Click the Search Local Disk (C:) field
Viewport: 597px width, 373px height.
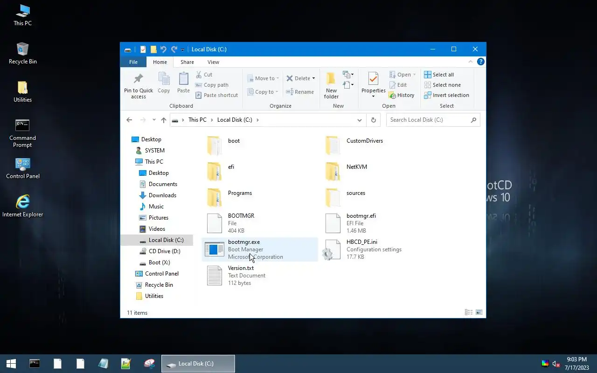tap(433, 120)
